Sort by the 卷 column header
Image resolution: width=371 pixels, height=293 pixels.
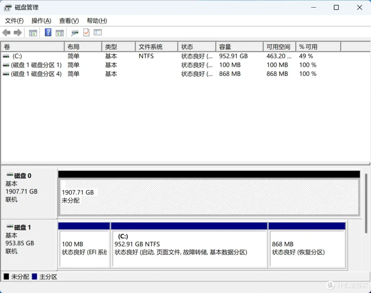pyautogui.click(x=33, y=47)
